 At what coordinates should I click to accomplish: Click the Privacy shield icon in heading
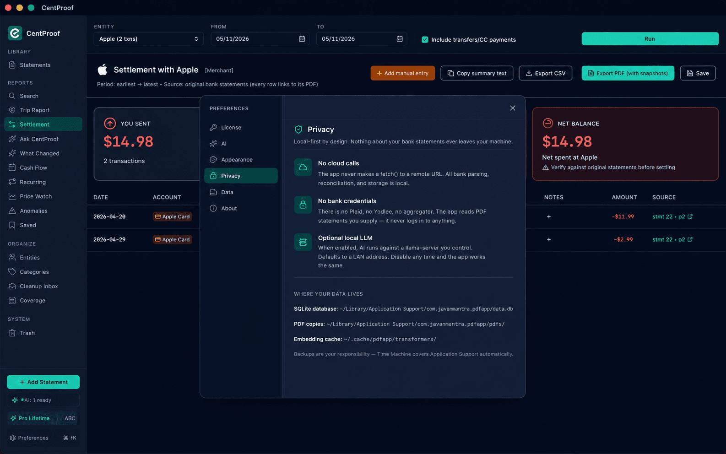click(x=298, y=130)
